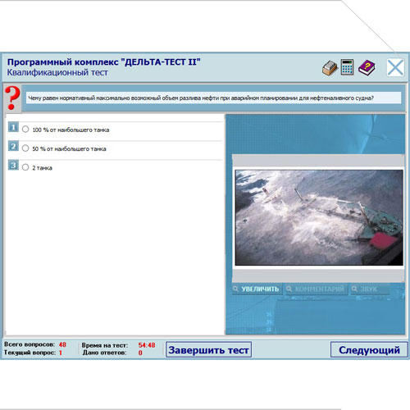The image size is (410, 410).
Task: Click the 'Текущий вопрос' value 1
Action: pyautogui.click(x=61, y=353)
